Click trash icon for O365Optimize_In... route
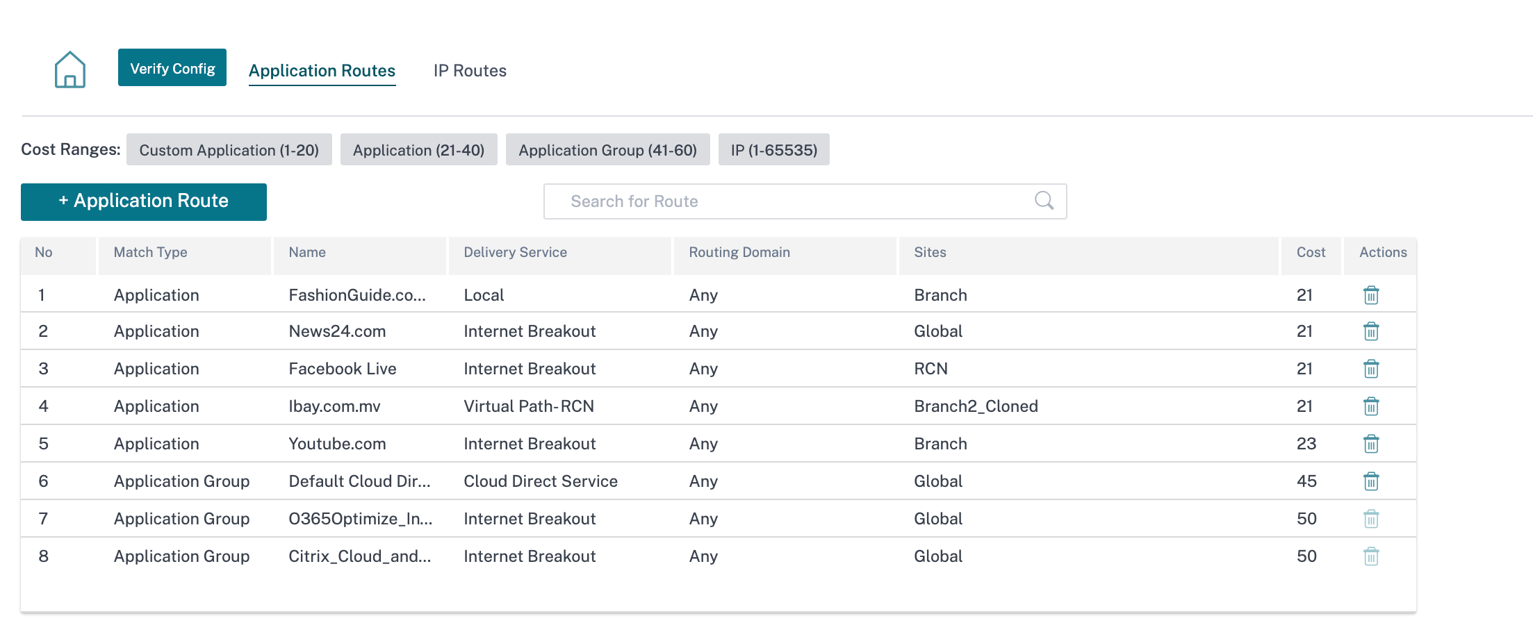The height and width of the screenshot is (639, 1533). (x=1371, y=519)
